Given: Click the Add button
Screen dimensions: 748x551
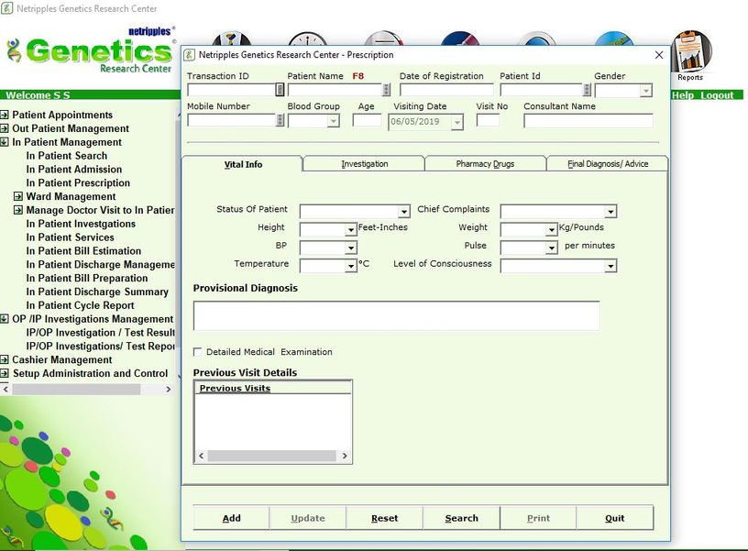Looking at the screenshot, I should click(x=231, y=518).
